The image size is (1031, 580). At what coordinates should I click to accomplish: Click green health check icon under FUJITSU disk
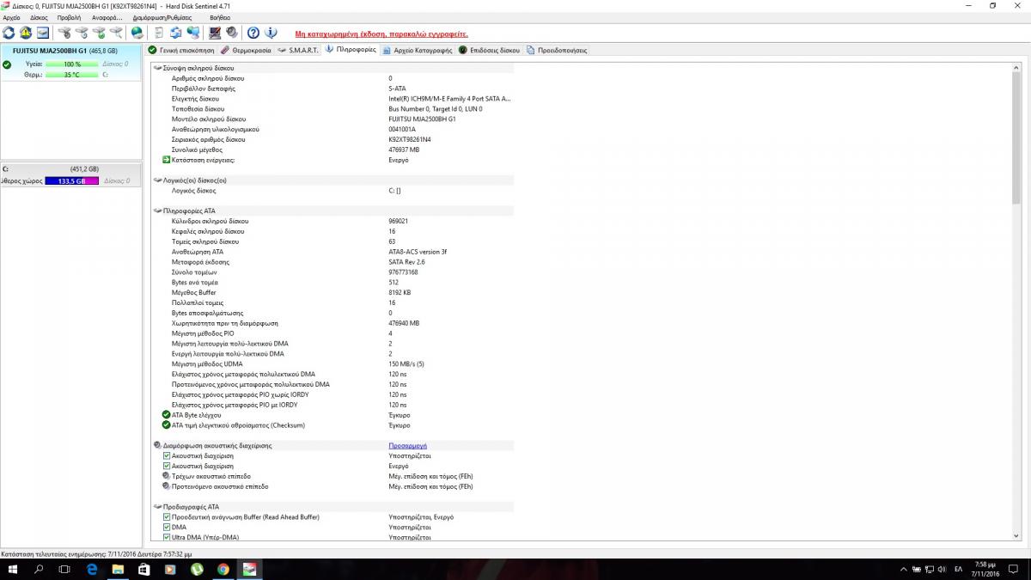pos(7,64)
